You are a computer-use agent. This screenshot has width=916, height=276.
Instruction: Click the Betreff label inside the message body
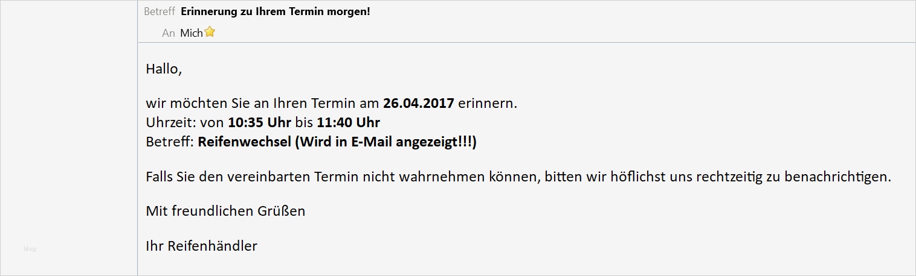169,143
